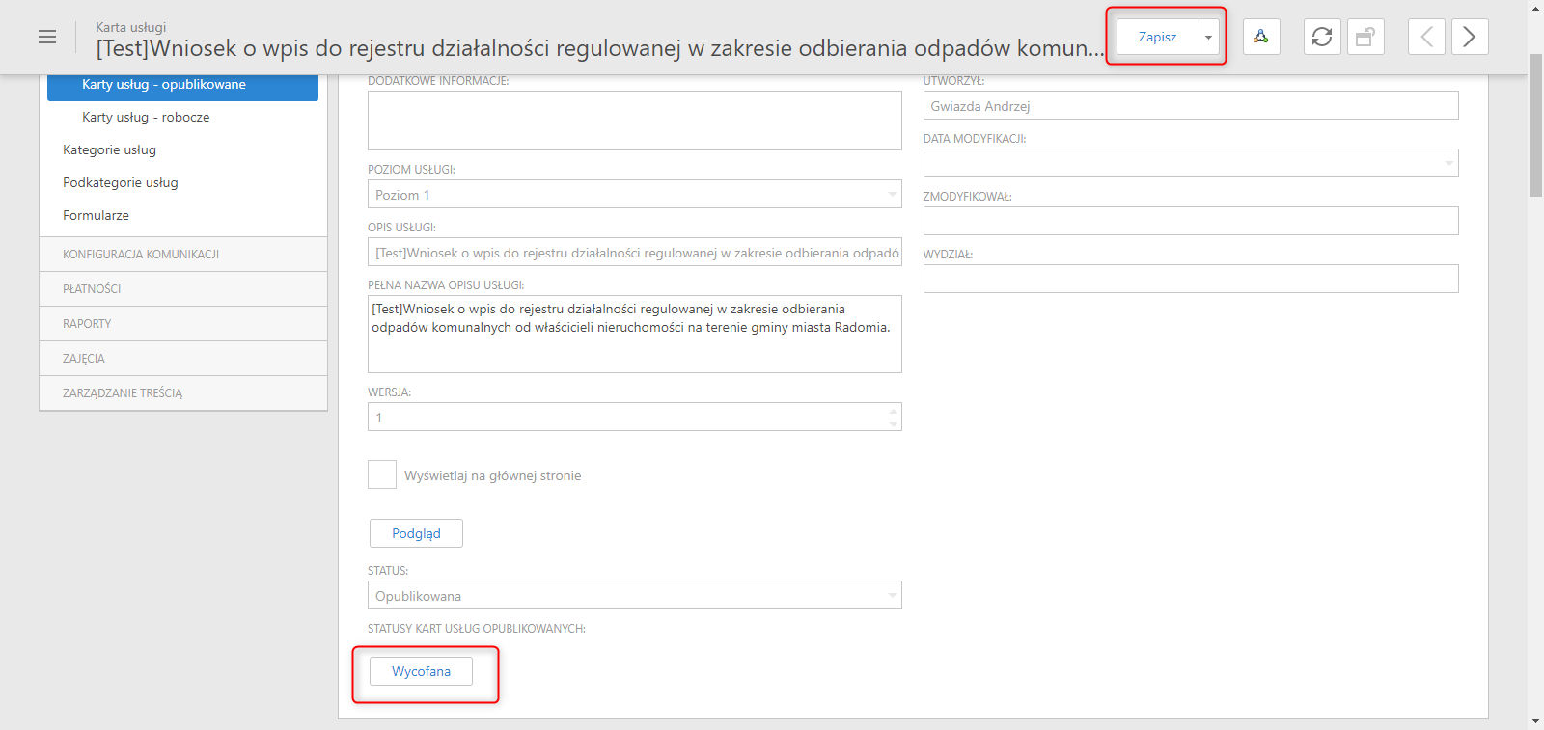This screenshot has width=1544, height=730.
Task: Click the Zapisz save button
Action: pos(1158,37)
